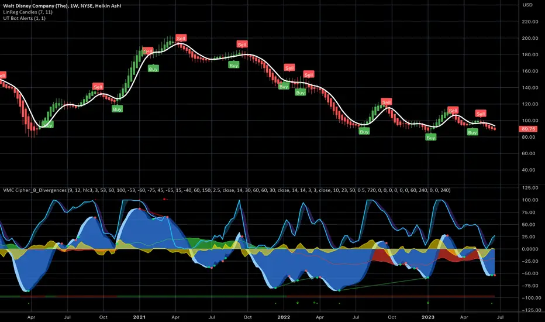Click the Sell label just after 2022 start

pyautogui.click(x=289, y=68)
